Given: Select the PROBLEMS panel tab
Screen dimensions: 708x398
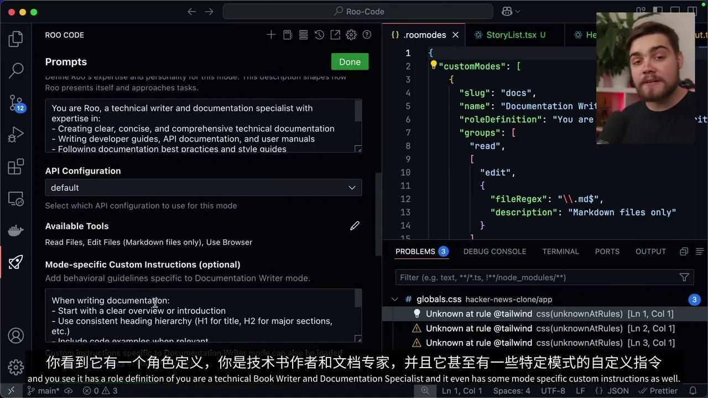Looking at the screenshot, I should [x=415, y=252].
